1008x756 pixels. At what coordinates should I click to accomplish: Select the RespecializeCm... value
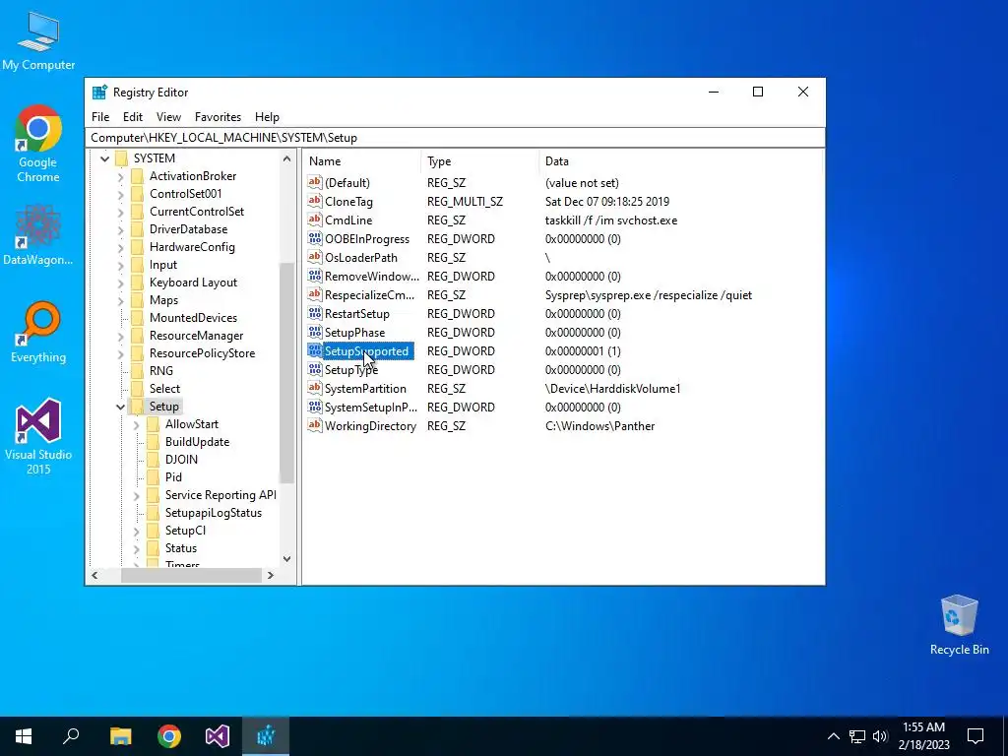pos(369,295)
